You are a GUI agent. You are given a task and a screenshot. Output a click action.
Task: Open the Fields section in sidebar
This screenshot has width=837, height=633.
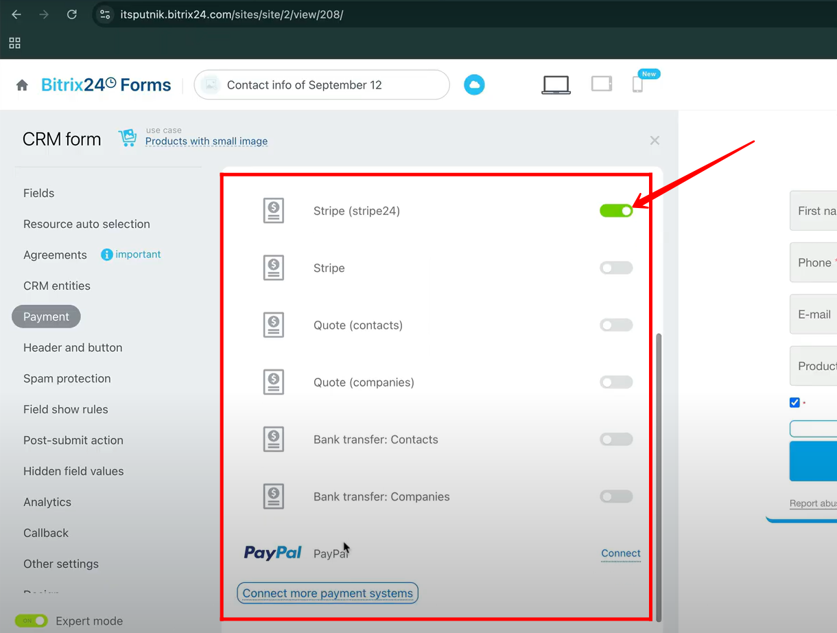[x=38, y=193]
